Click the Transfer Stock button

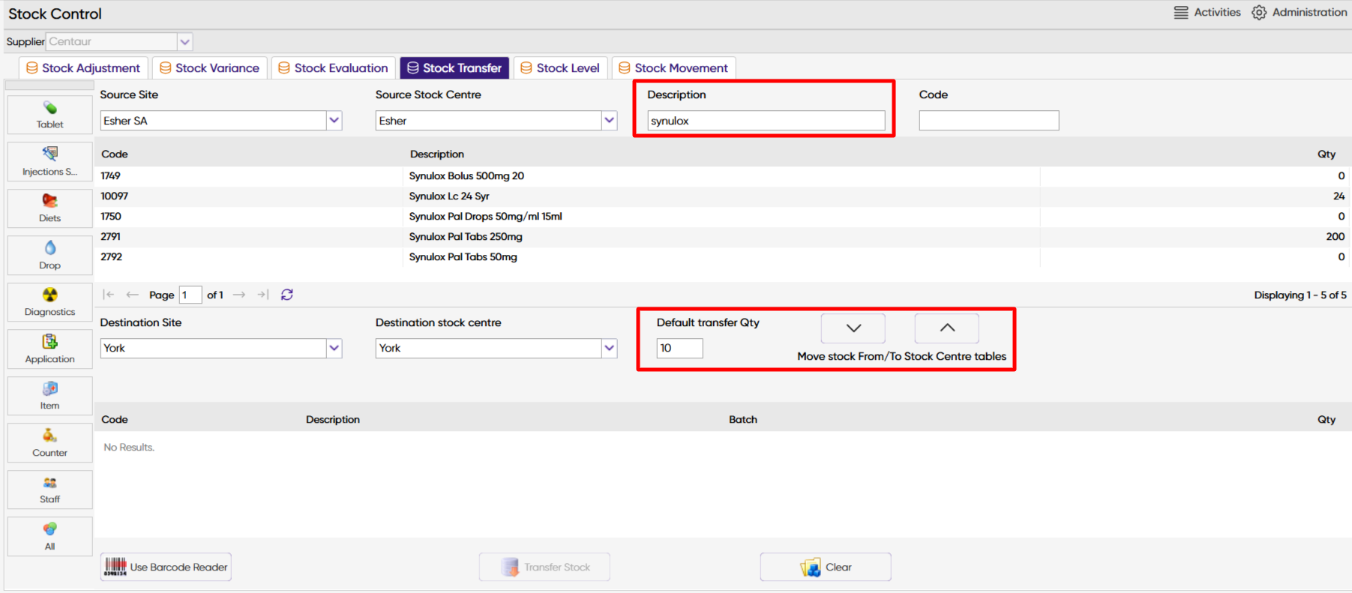(544, 567)
